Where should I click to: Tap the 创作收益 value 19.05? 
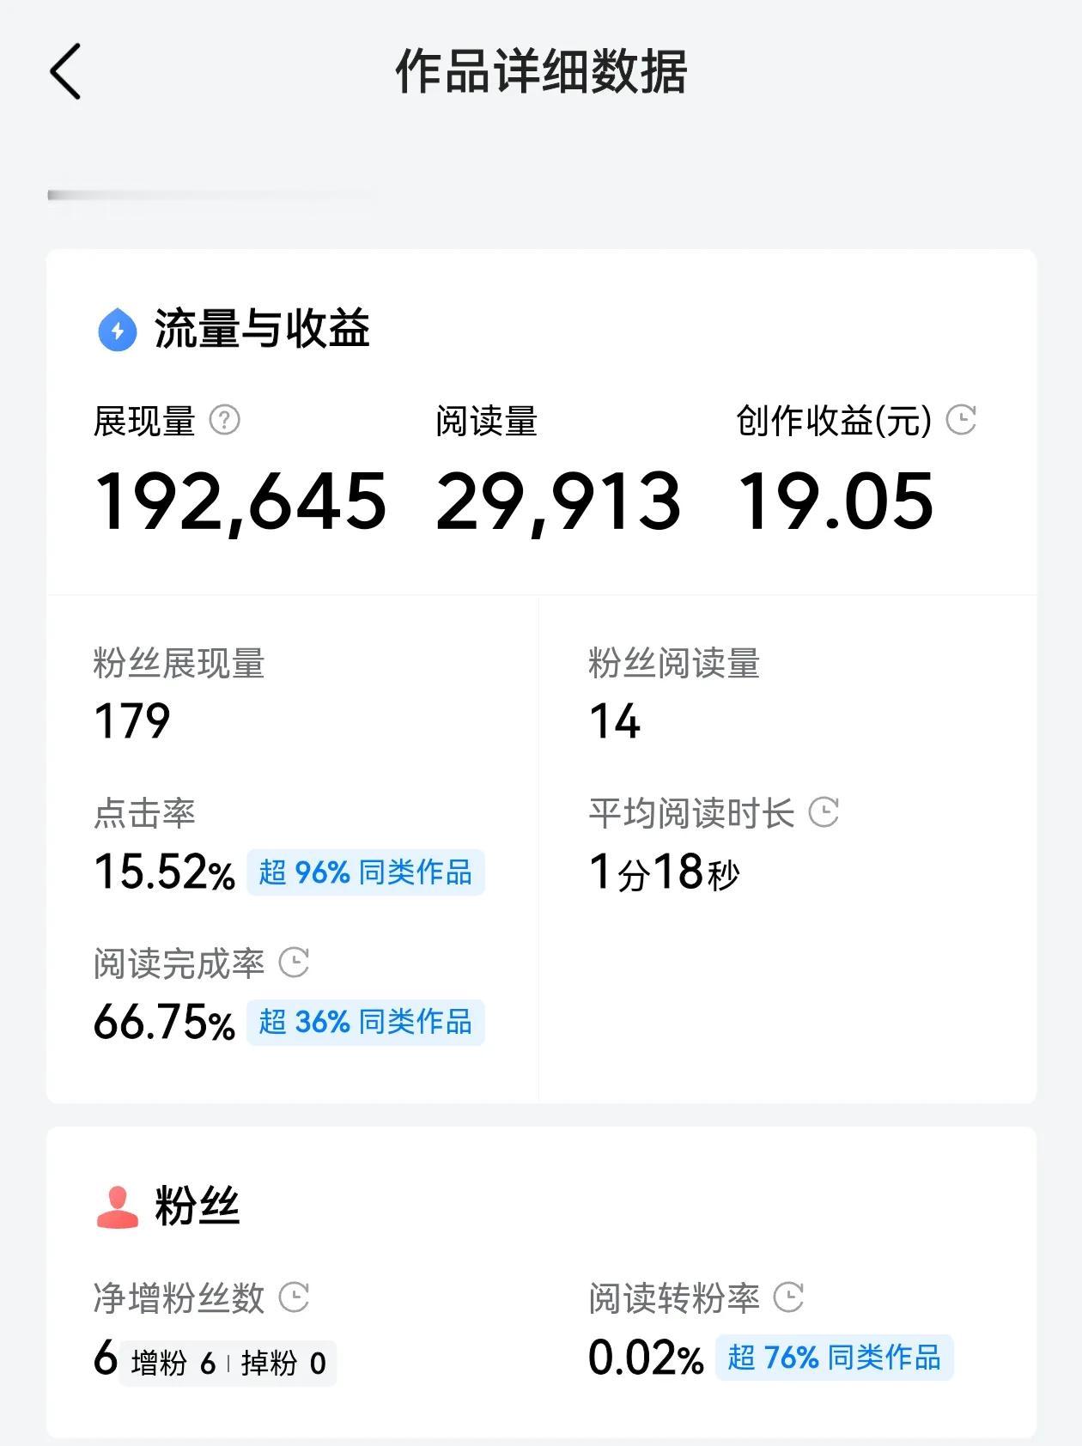point(836,501)
